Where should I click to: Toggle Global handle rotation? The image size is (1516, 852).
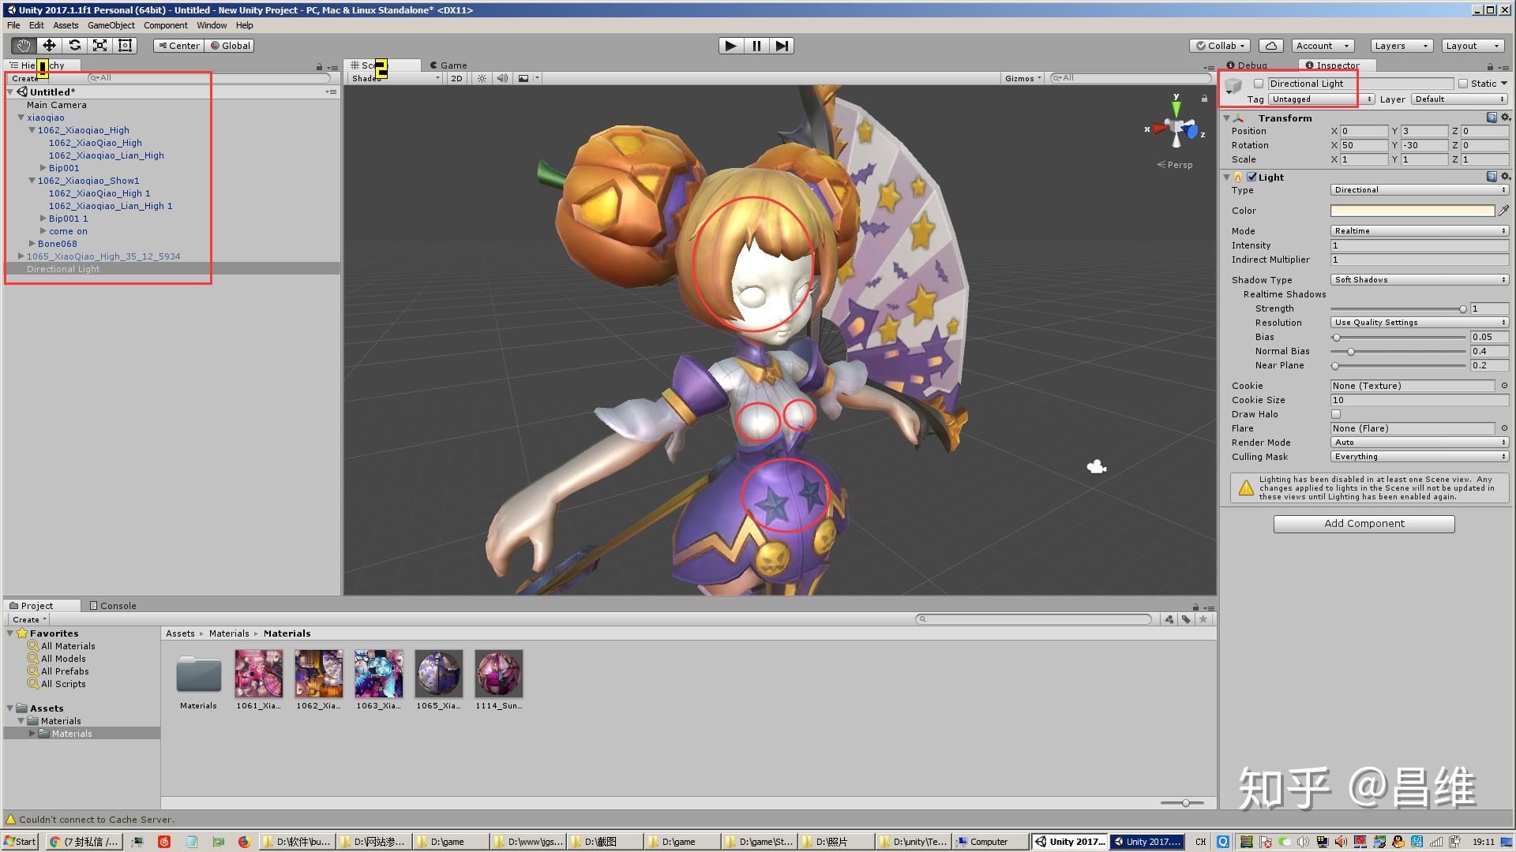click(230, 46)
